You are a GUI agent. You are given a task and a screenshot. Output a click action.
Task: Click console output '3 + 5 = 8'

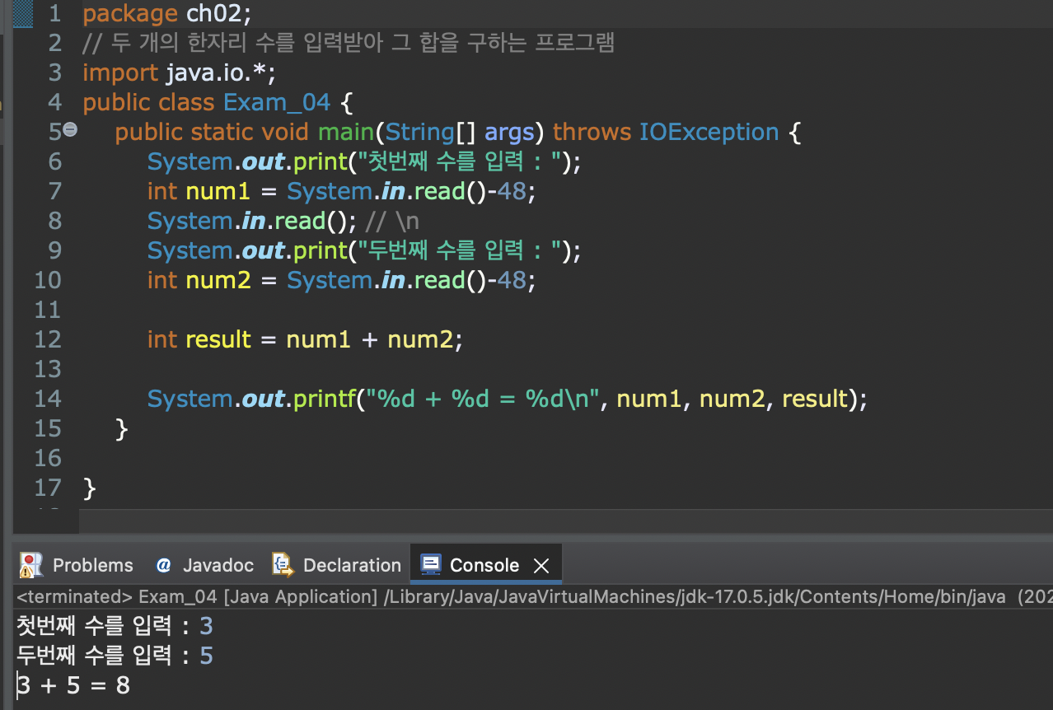(x=73, y=685)
